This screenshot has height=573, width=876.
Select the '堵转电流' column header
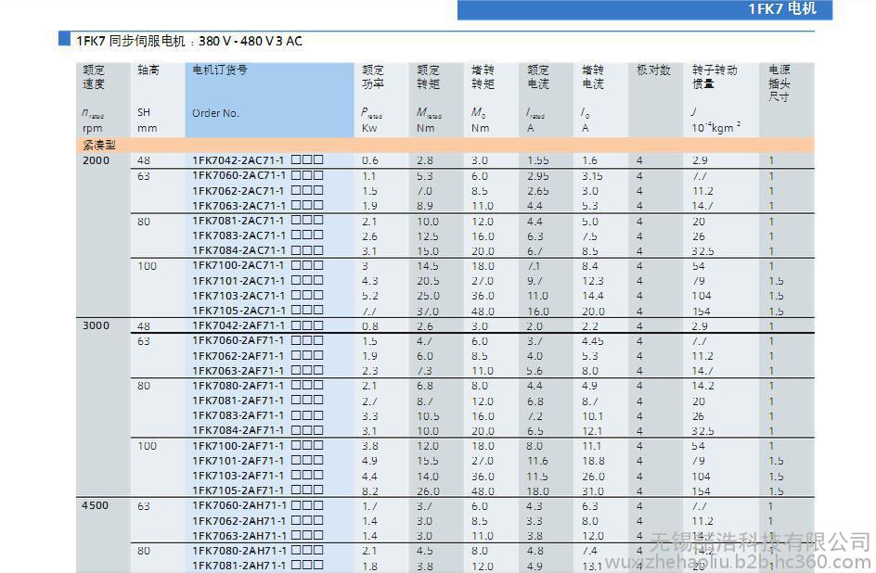tap(593, 77)
